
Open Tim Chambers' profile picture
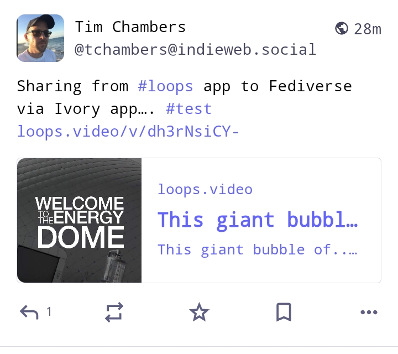pyautogui.click(x=40, y=38)
